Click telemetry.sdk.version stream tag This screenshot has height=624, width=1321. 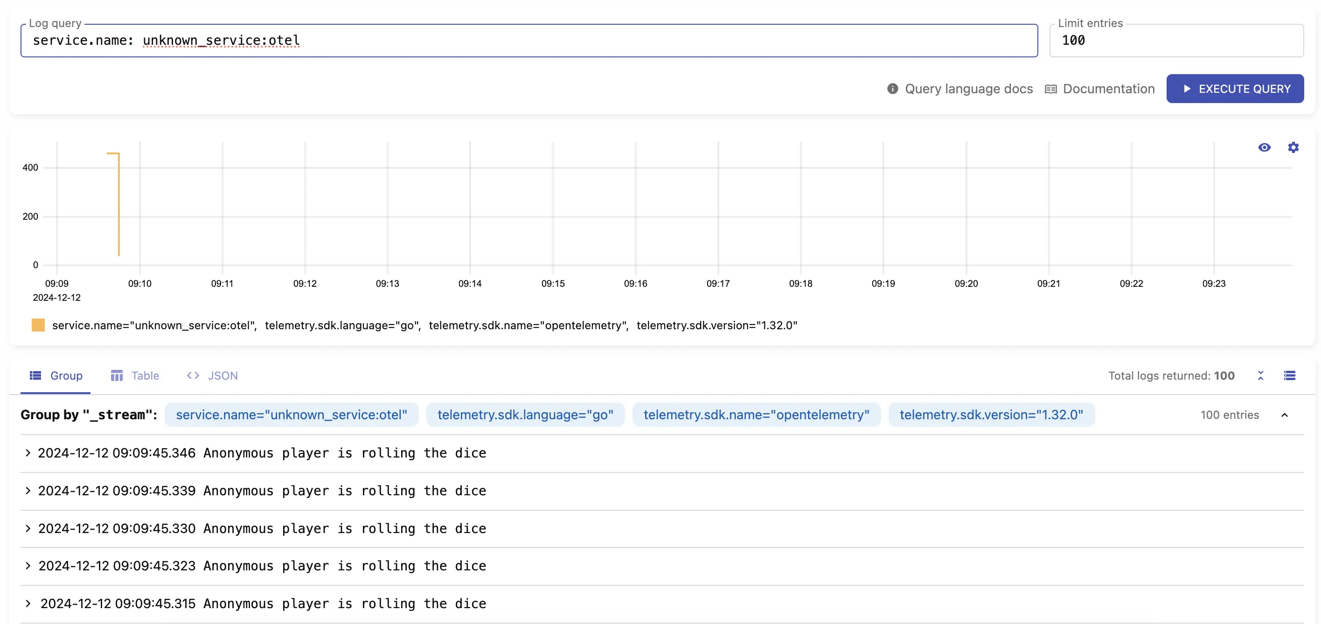click(991, 414)
